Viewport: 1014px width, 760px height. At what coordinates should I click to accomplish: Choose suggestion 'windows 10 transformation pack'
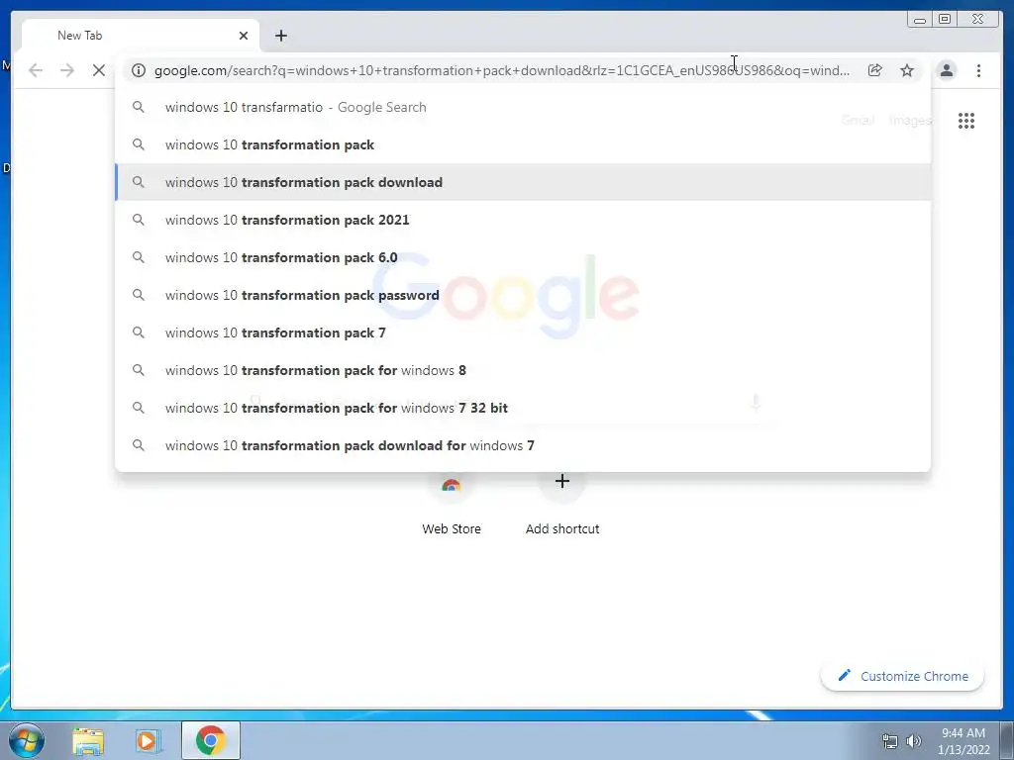point(523,144)
